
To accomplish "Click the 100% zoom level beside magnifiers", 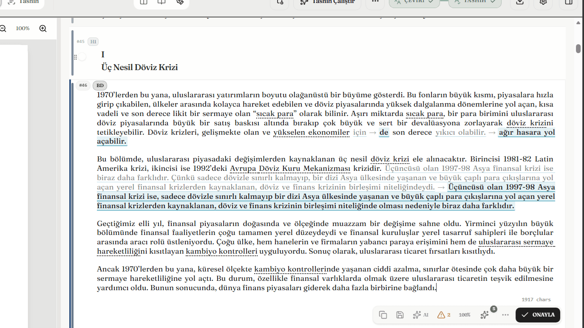I will tap(23, 28).
